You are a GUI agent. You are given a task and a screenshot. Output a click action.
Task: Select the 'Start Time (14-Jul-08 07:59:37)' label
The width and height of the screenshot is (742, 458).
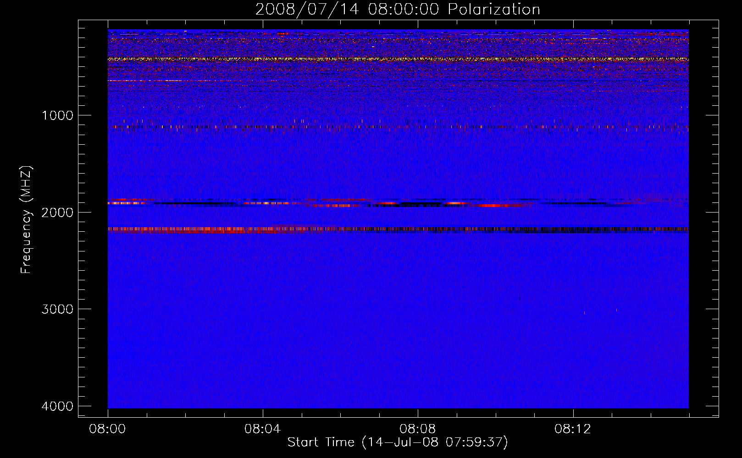398,442
